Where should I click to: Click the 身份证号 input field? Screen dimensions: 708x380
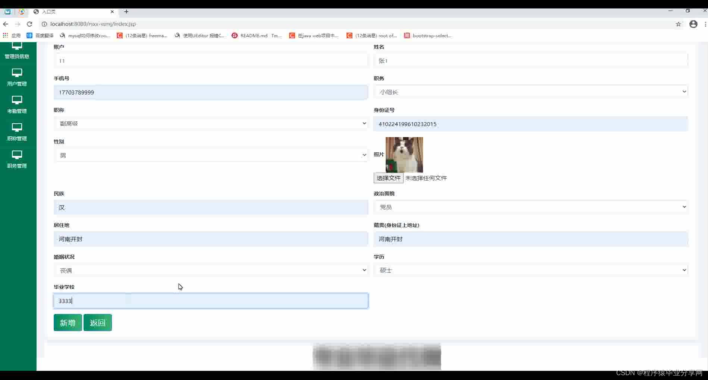click(x=531, y=124)
